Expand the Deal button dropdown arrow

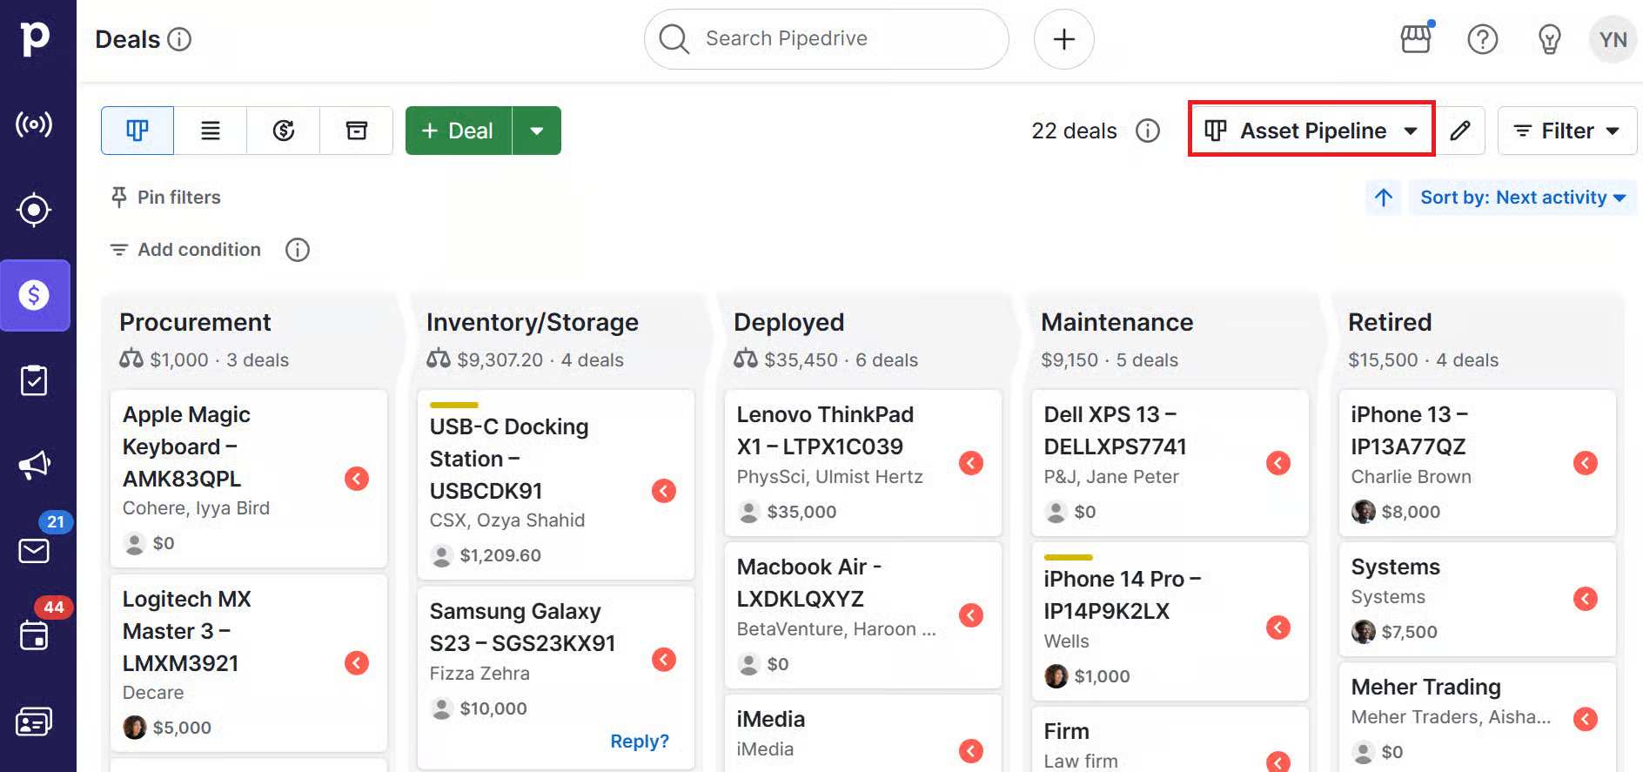click(537, 131)
